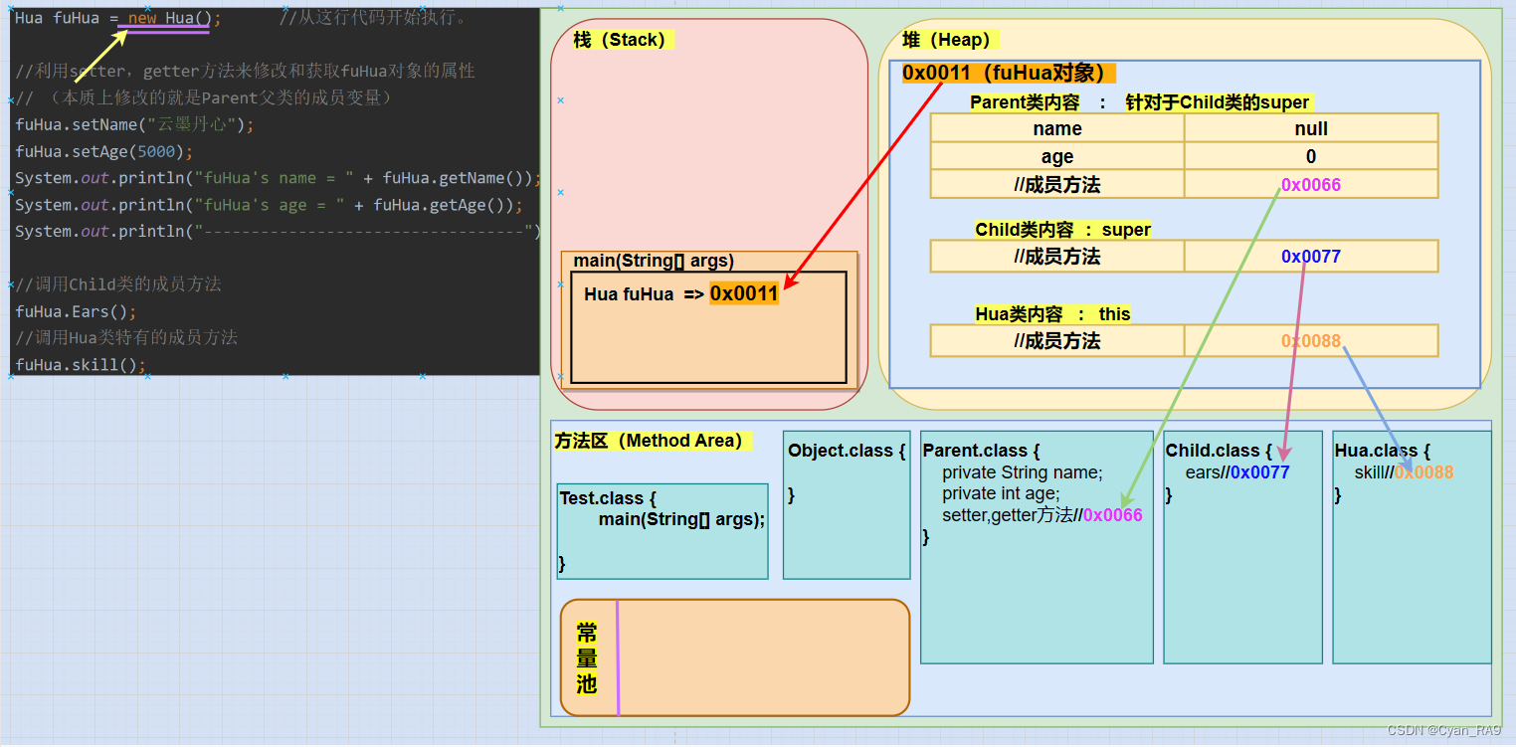Click the 方法区（Method Area）label
The image size is (1516, 747).
tap(653, 441)
